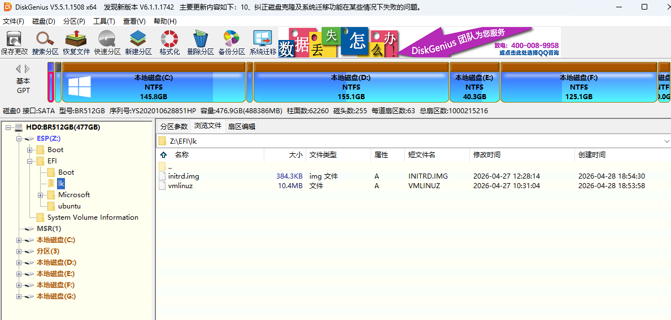Click the Save Changes (保存更改) toolbar icon
Screen dimensions: 671x320
[x=14, y=43]
